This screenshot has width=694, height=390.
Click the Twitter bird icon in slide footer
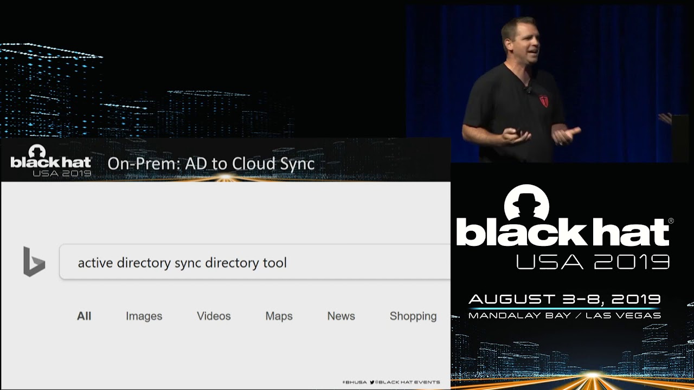(372, 382)
